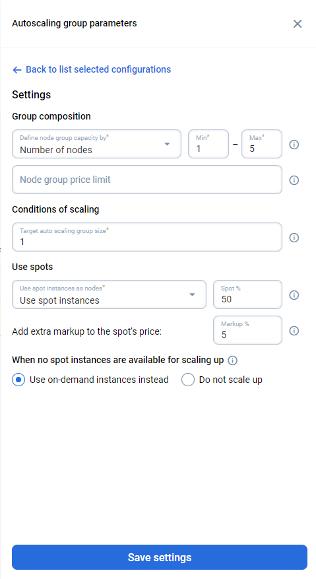The width and height of the screenshot is (316, 579).
Task: Click the Spot % input field
Action: tap(247, 294)
